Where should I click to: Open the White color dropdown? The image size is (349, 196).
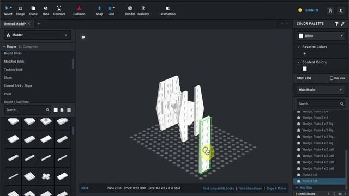(321, 36)
